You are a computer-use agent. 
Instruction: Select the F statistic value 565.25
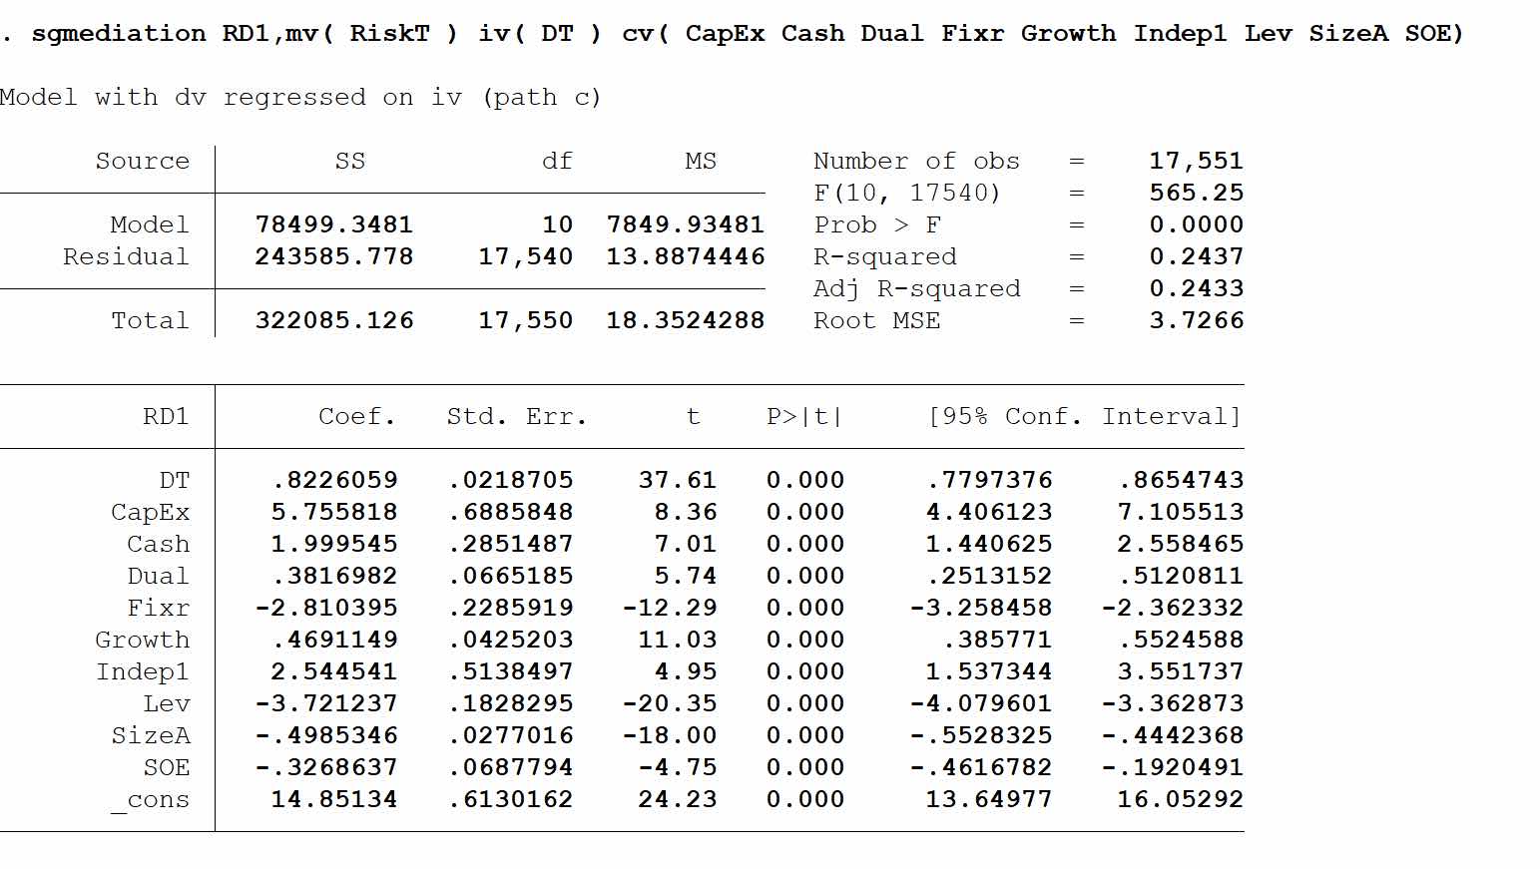pos(1196,194)
